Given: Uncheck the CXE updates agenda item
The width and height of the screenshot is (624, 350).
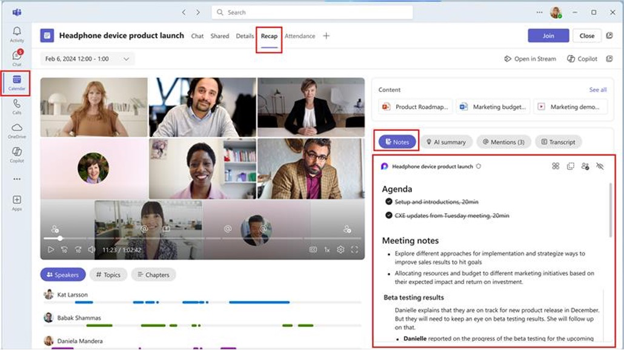Looking at the screenshot, I should click(388, 216).
